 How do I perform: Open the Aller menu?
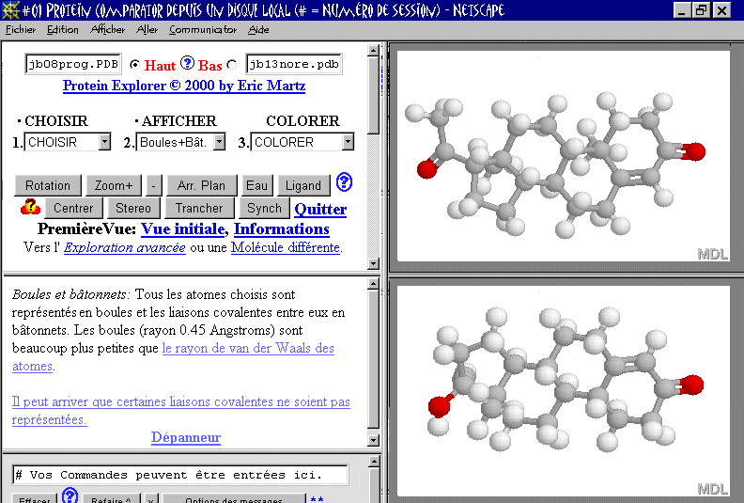point(147,29)
